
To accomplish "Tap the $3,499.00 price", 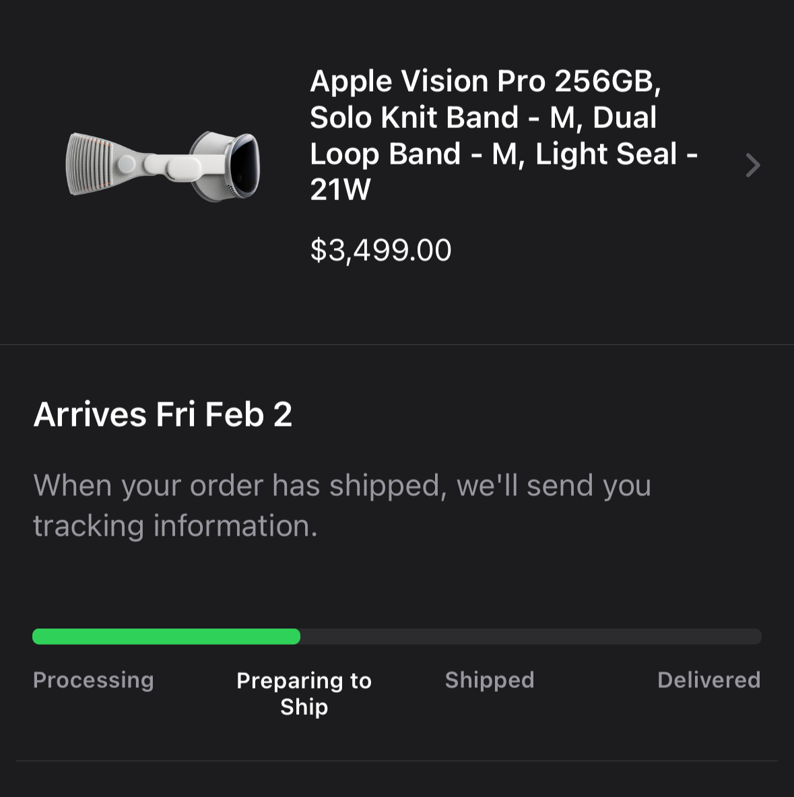I will (x=381, y=251).
